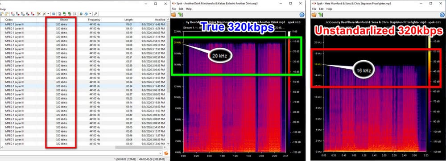This screenshot has height=161, width=446.
Task: Click the Tag Sources globe icon in Mp3tag
Action: [x=86, y=14]
